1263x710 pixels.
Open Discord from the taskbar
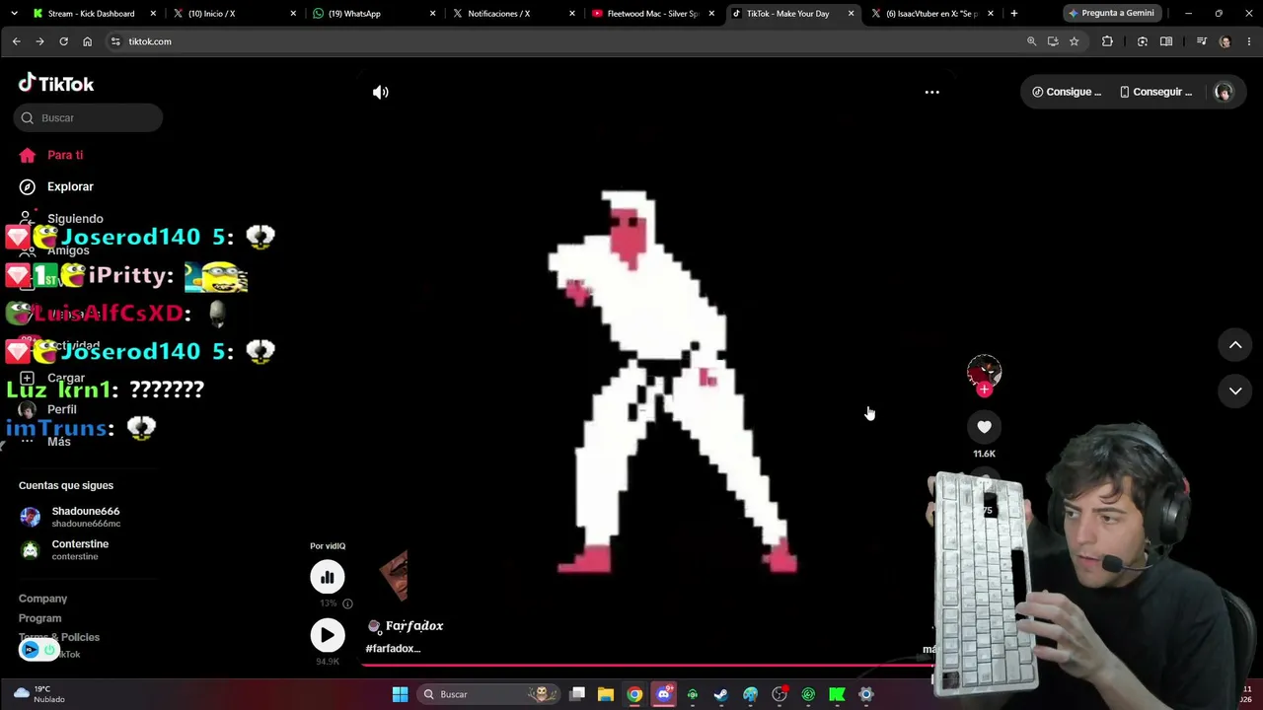point(663,694)
